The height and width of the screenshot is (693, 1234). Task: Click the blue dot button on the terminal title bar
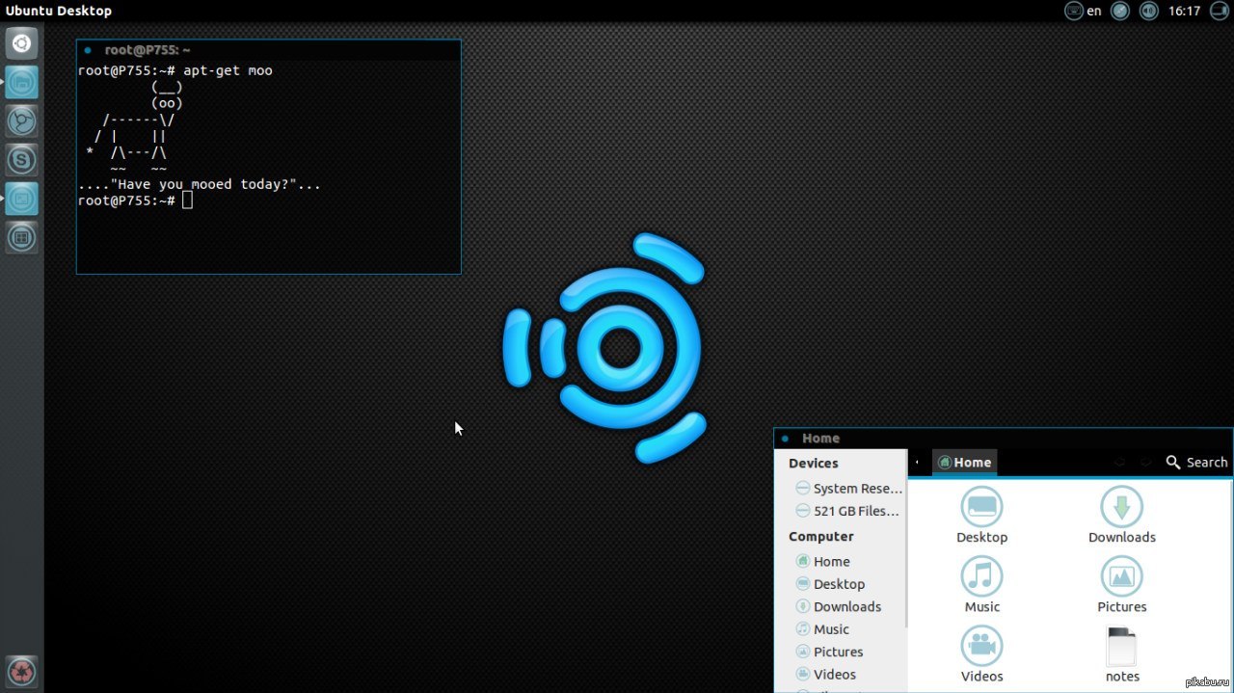click(88, 49)
